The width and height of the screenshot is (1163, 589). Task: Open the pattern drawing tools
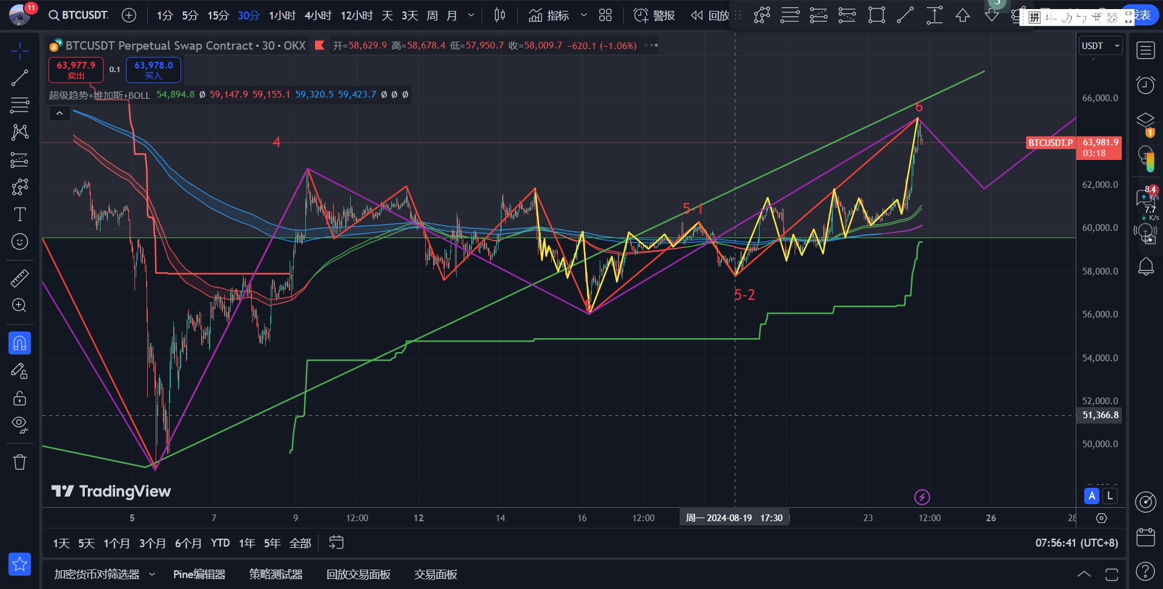(x=19, y=132)
